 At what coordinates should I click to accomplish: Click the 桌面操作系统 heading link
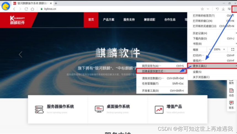coord(118,106)
